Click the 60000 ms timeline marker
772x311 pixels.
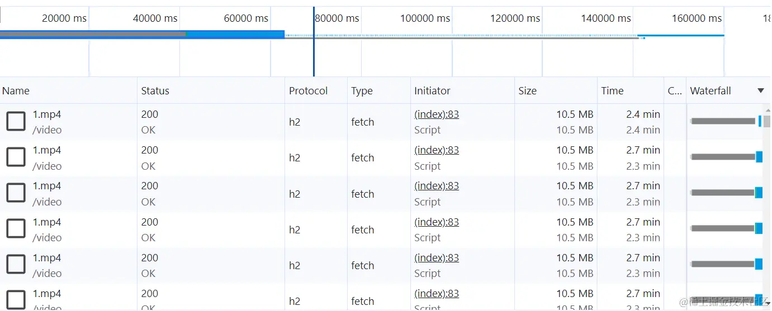point(246,18)
